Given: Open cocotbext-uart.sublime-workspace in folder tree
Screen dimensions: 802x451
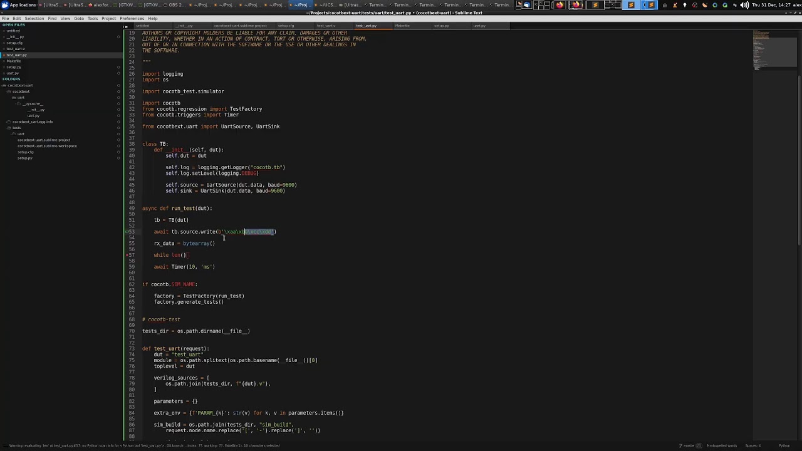Looking at the screenshot, I should (47, 146).
